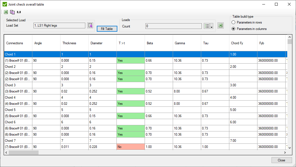Click the red 'No' T > t cell
This screenshot has height=167, width=296.
131,147
